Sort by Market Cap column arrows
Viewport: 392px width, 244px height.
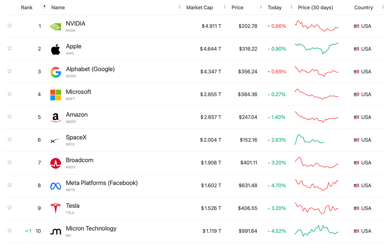(x=225, y=7)
